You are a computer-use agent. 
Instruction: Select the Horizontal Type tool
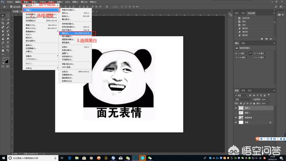pos(8,43)
